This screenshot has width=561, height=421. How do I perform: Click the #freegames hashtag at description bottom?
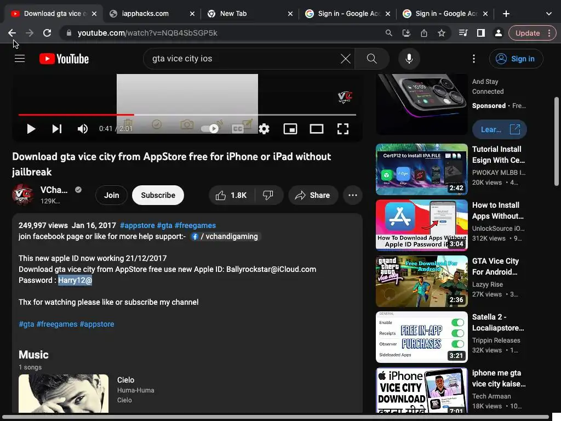pos(57,324)
